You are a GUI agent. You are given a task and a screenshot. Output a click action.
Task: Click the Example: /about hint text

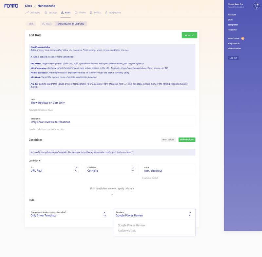click(x=150, y=178)
